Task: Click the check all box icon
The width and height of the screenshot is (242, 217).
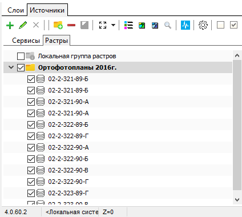Action: point(233,25)
